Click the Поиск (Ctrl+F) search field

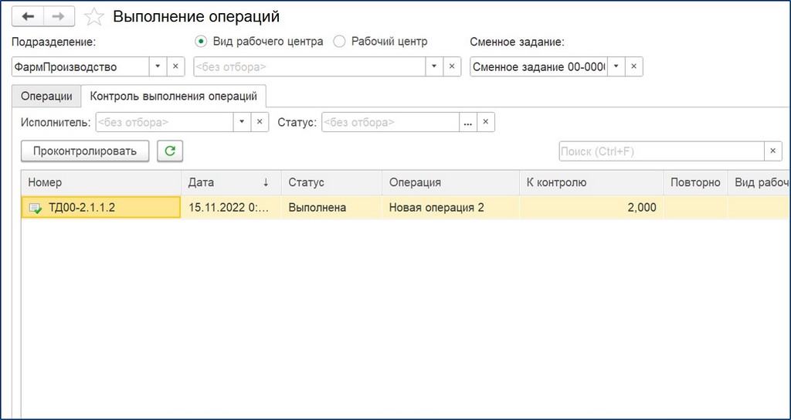[x=662, y=151]
